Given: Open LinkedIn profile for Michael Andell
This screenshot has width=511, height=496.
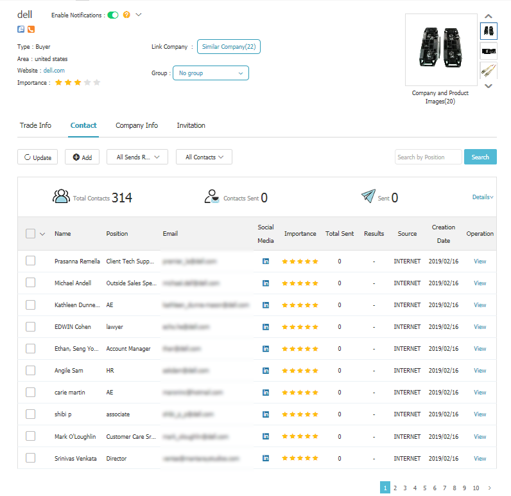Looking at the screenshot, I should (x=266, y=283).
